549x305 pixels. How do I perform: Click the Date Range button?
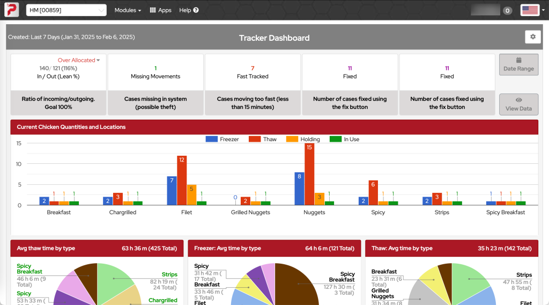click(x=518, y=64)
